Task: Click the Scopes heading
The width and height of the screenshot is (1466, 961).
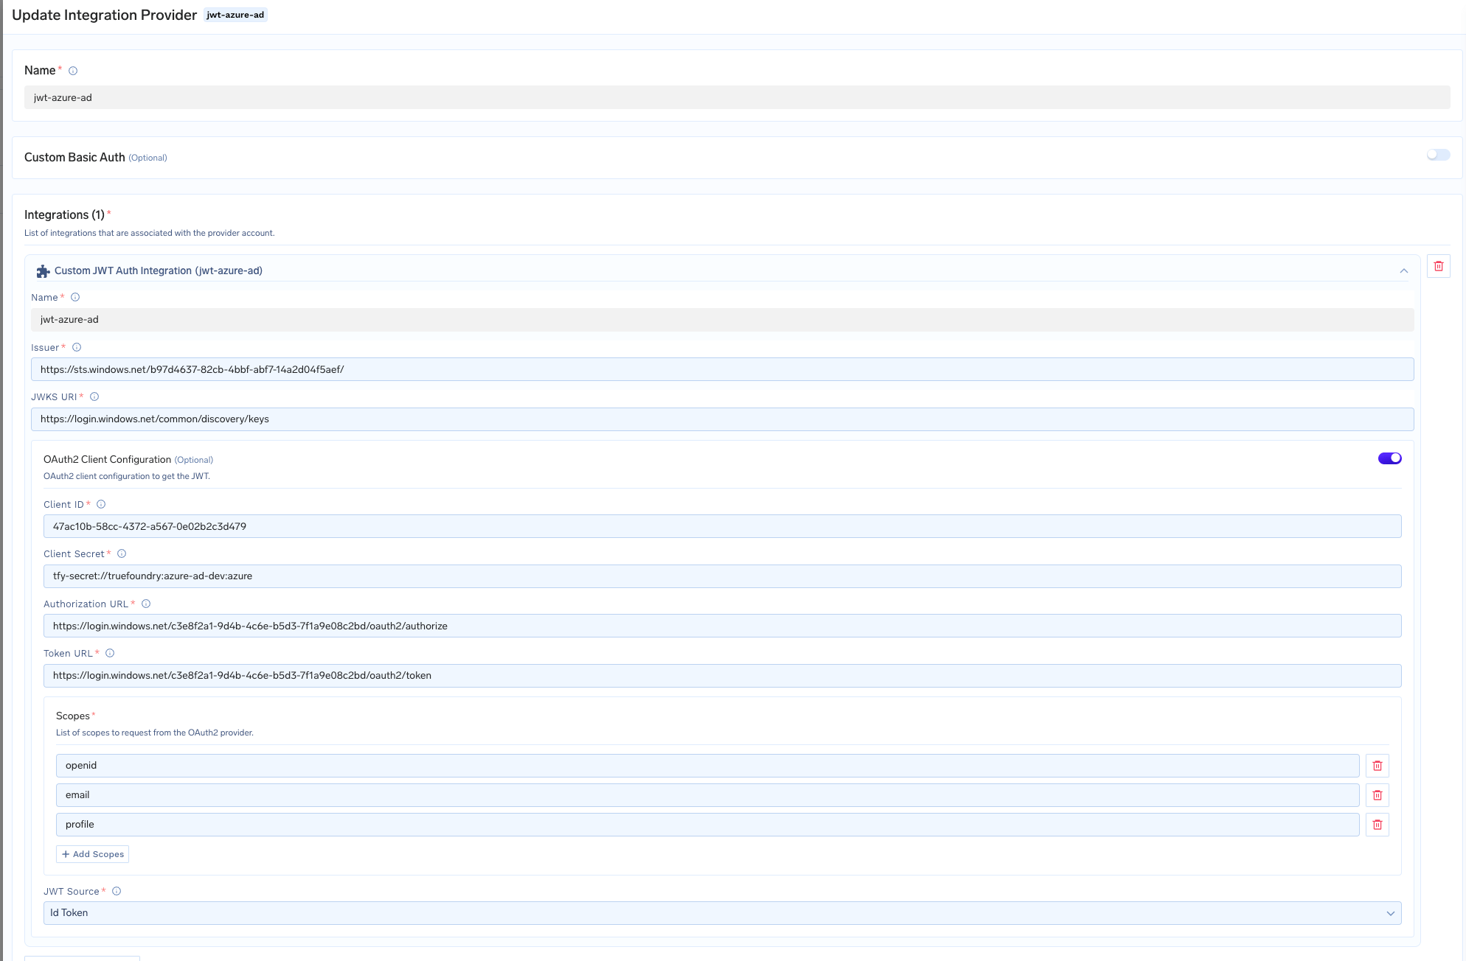Action: 73,716
